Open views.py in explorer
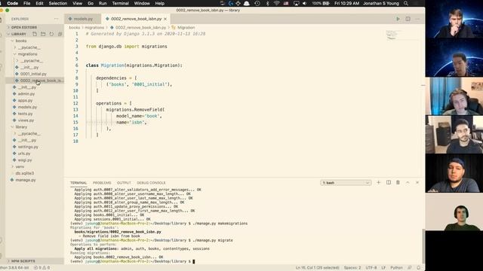This screenshot has width=483, height=271. (x=26, y=120)
